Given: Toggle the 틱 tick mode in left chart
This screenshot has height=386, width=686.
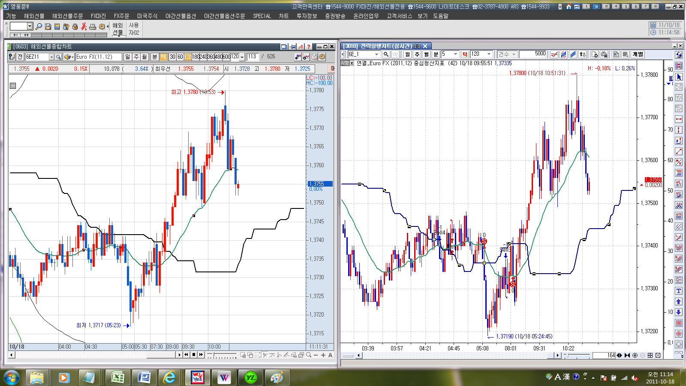Looking at the screenshot, I should click(x=163, y=57).
